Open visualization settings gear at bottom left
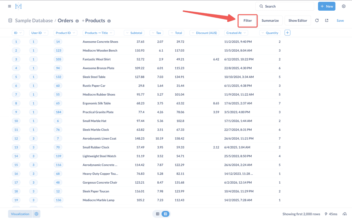 36,214
